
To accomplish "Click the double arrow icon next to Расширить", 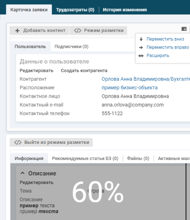I will (141, 56).
